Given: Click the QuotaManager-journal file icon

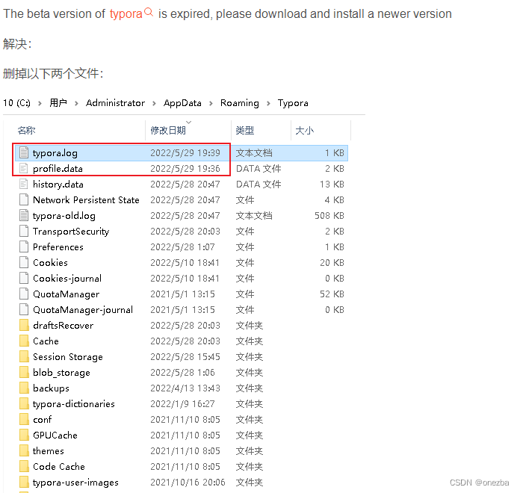Looking at the screenshot, I should pos(24,310).
